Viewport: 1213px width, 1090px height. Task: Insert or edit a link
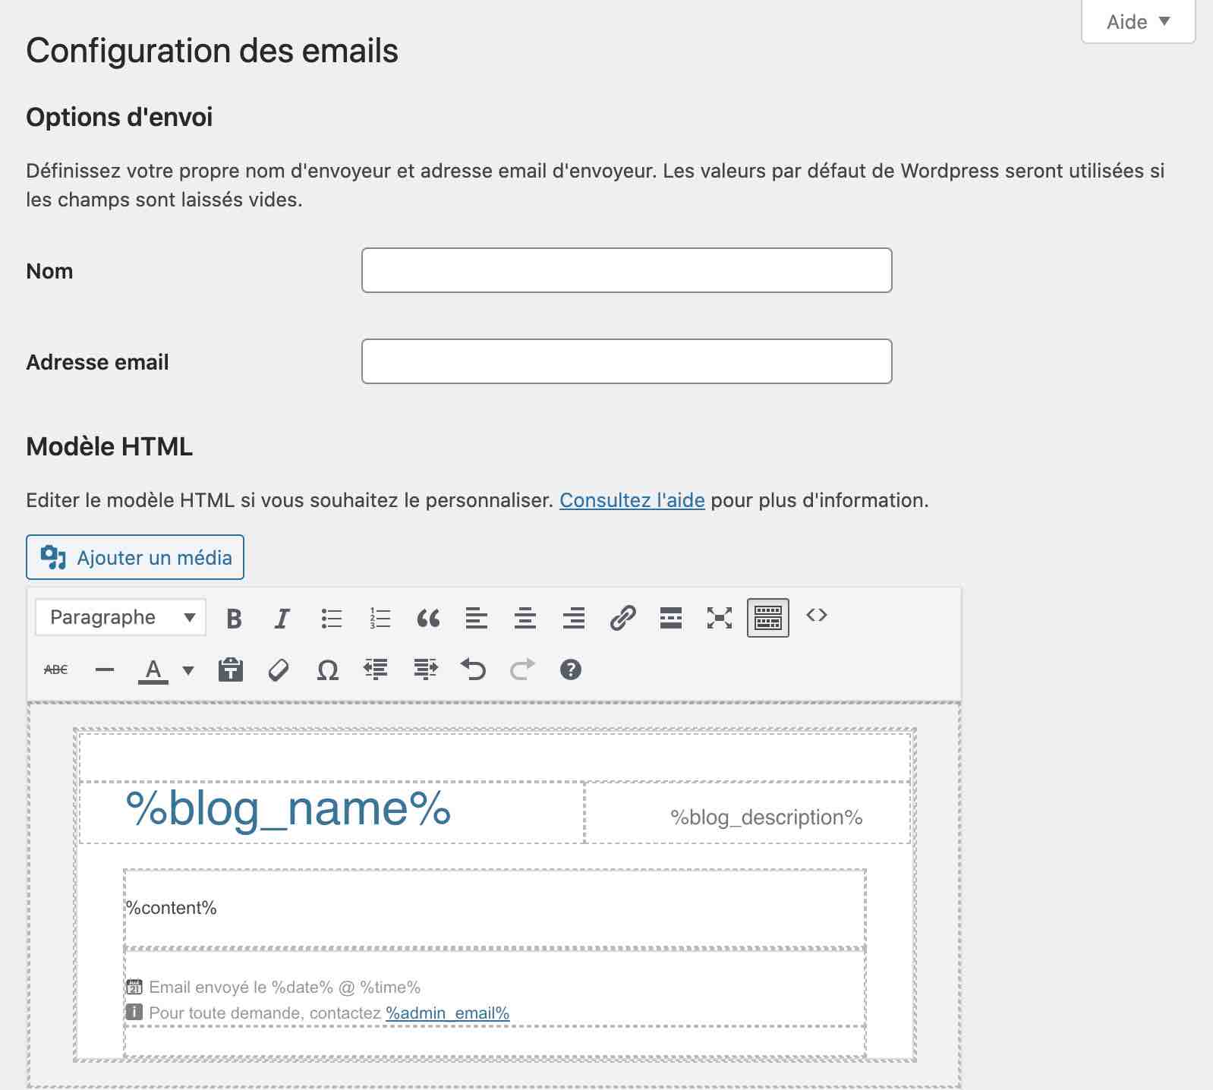click(x=622, y=619)
